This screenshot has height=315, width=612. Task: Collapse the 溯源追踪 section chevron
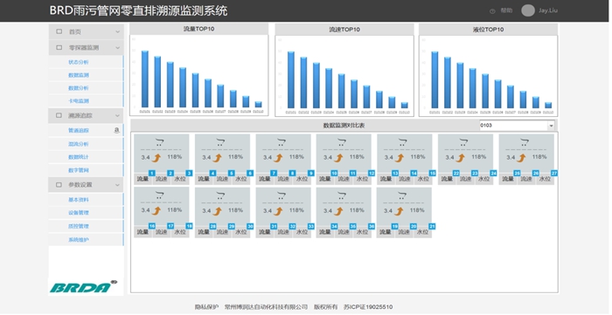pyautogui.click(x=117, y=116)
